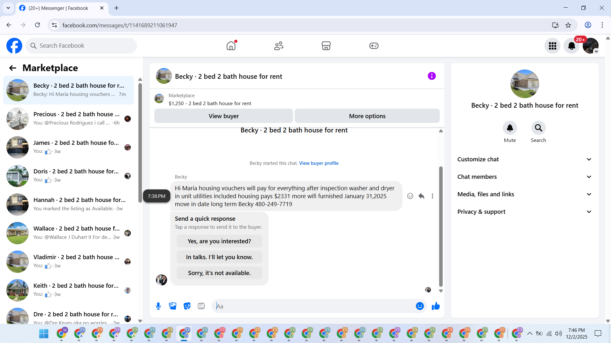Open the attach photo icon
The width and height of the screenshot is (611, 343).
(172, 306)
